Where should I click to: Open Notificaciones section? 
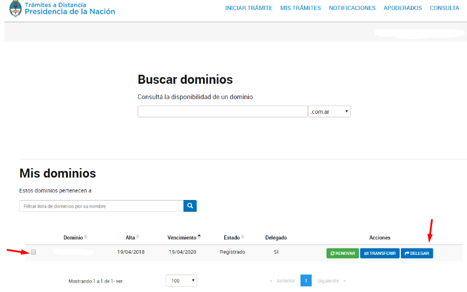tap(352, 8)
